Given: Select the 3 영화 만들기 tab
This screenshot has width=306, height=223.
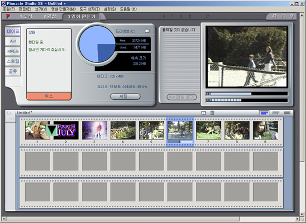Looking at the screenshot, I should (81, 17).
